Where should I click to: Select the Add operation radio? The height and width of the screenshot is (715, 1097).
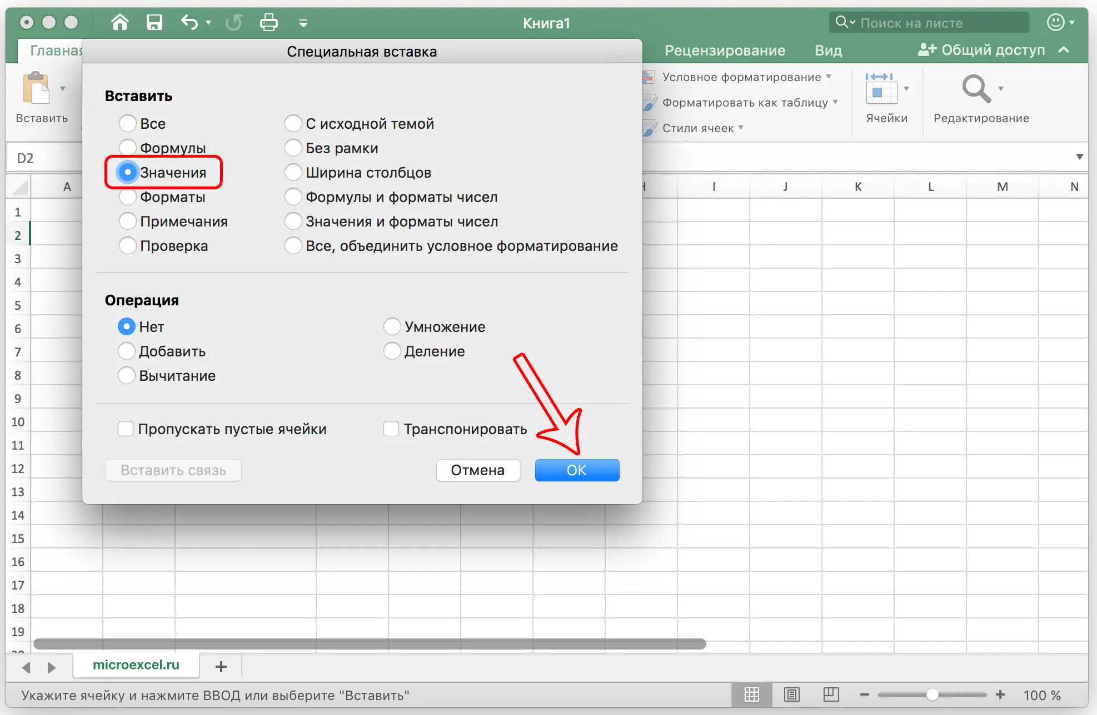(x=126, y=351)
